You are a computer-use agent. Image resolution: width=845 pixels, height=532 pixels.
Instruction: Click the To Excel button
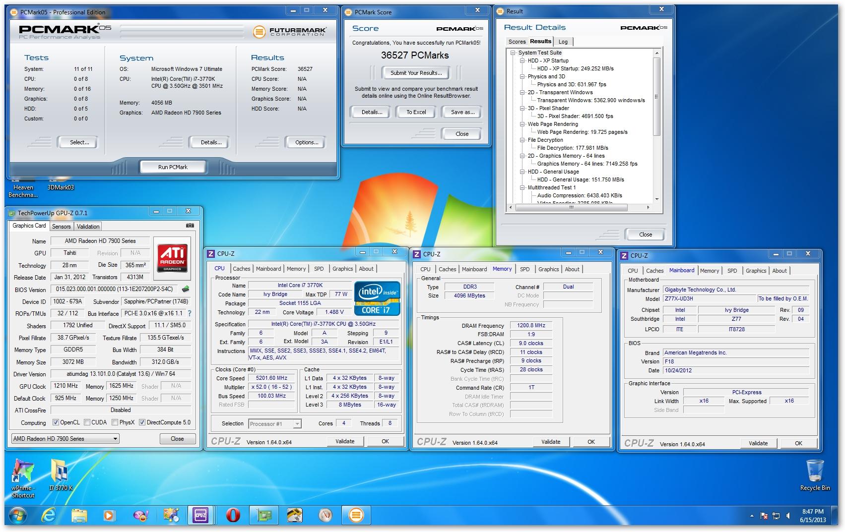pos(416,112)
